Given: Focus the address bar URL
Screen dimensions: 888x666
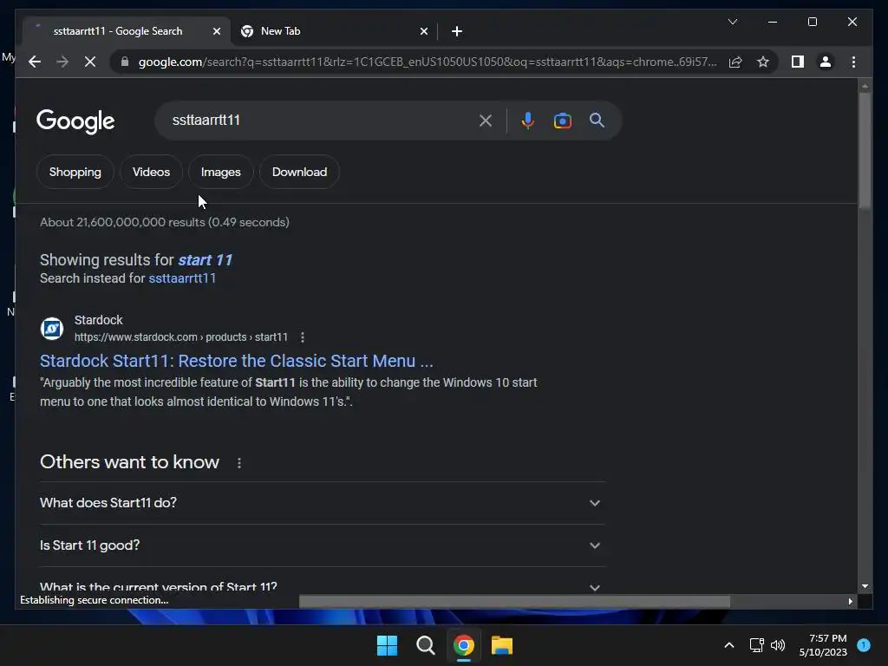Looking at the screenshot, I should [428, 62].
